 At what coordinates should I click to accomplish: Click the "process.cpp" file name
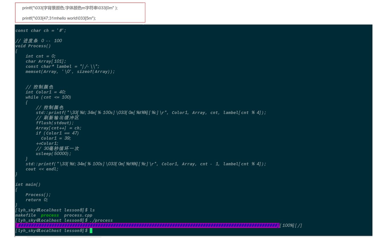pos(78,215)
